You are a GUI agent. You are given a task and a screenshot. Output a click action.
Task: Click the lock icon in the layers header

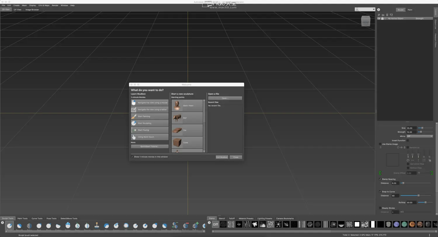click(x=382, y=18)
